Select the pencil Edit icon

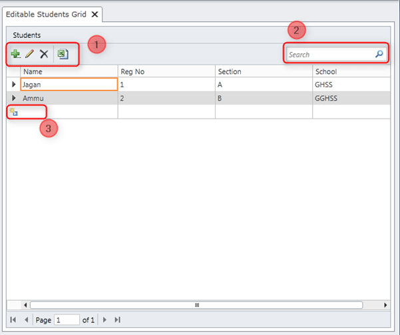pos(29,54)
